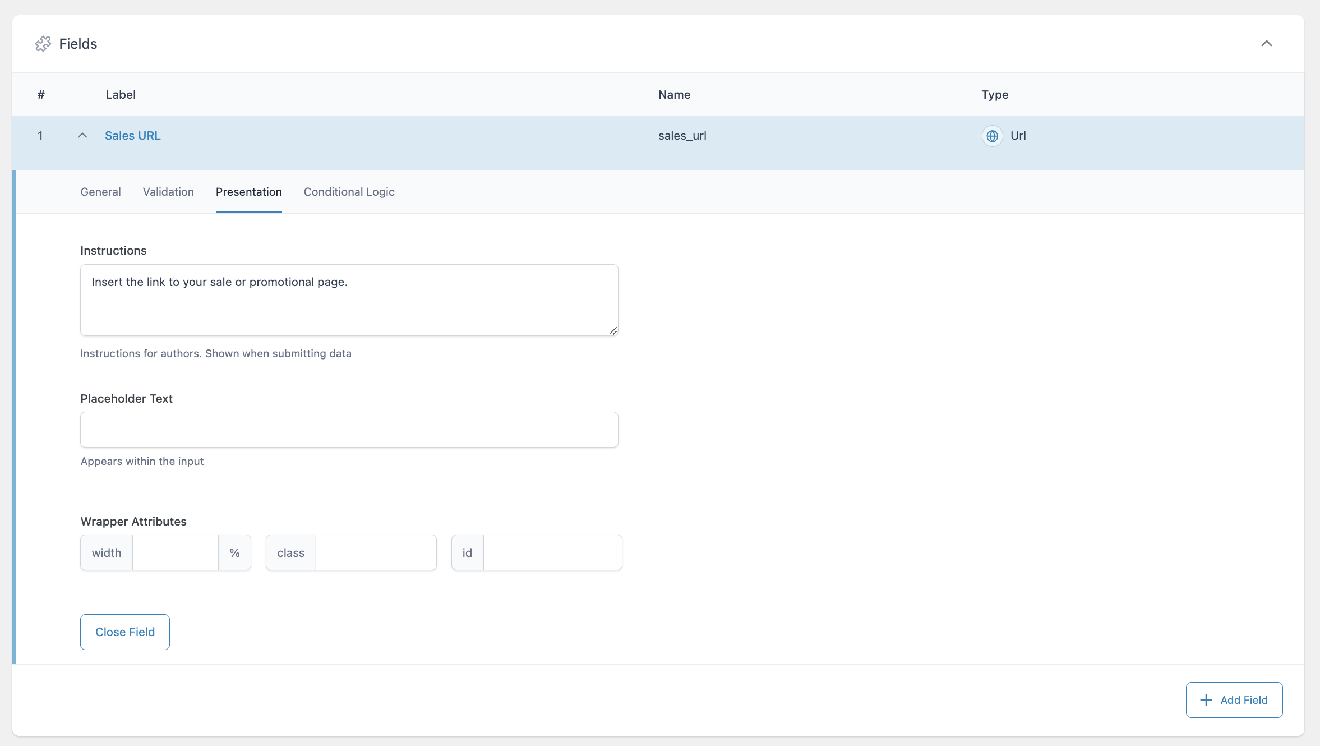Click the textarea resize handle under Instructions

[x=612, y=331]
